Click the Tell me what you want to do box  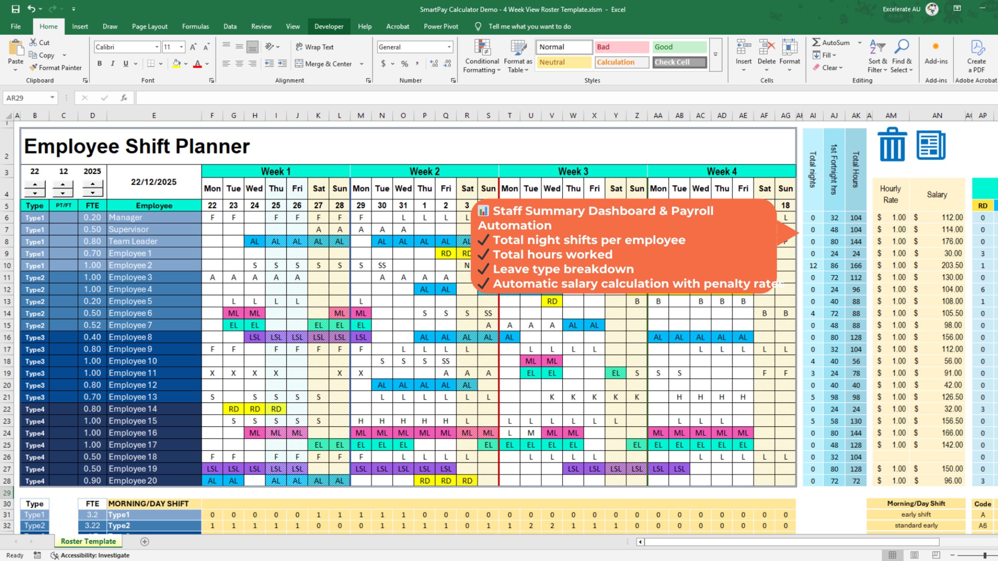(x=529, y=26)
